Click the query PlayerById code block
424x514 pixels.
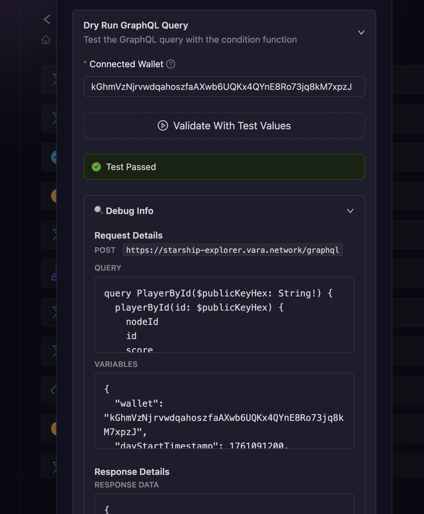click(x=224, y=315)
